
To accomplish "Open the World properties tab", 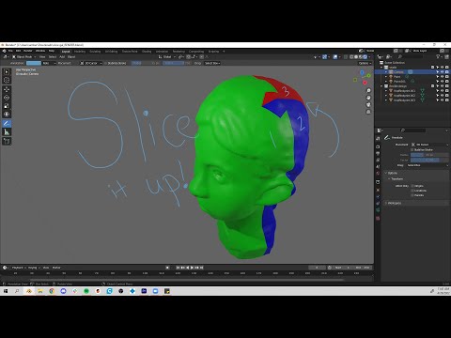I will click(x=378, y=173).
